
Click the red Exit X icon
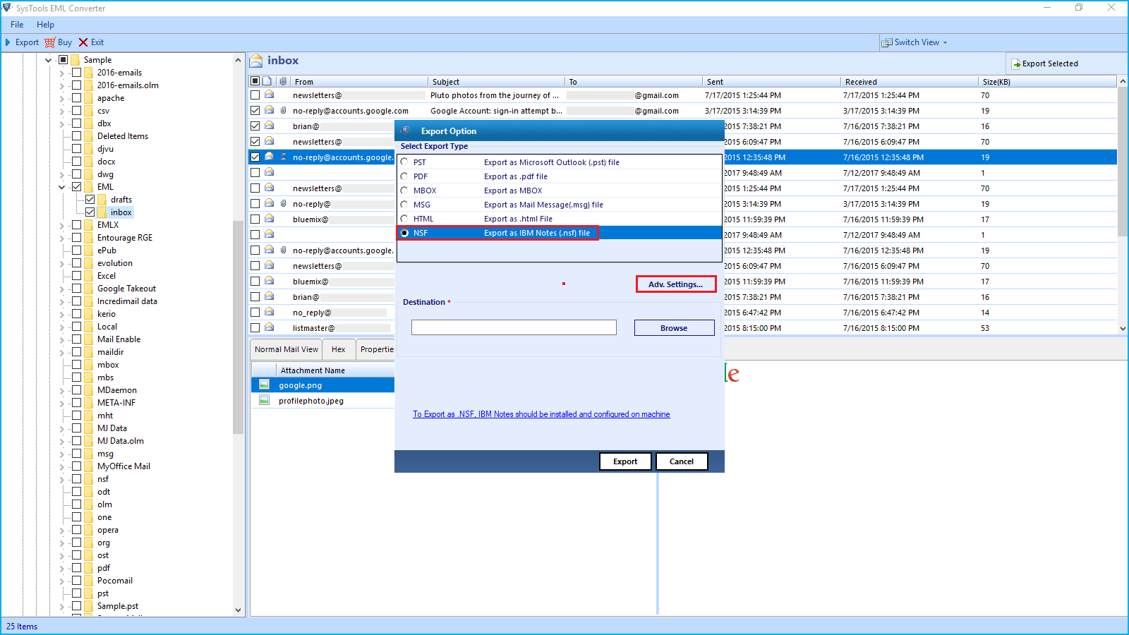[x=83, y=42]
